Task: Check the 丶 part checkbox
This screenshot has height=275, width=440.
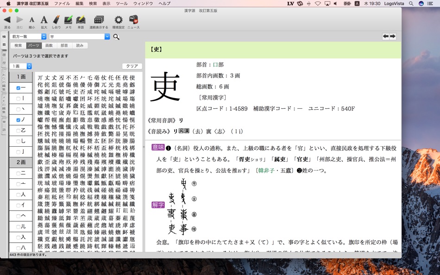Action: tap(18, 109)
